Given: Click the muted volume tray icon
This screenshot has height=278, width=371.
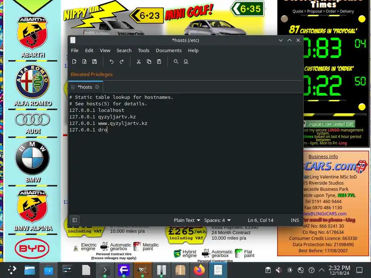Looking at the screenshot, I should point(279,270).
